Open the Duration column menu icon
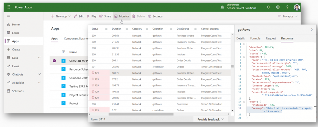The width and height of the screenshot is (318, 127). (x=127, y=29)
